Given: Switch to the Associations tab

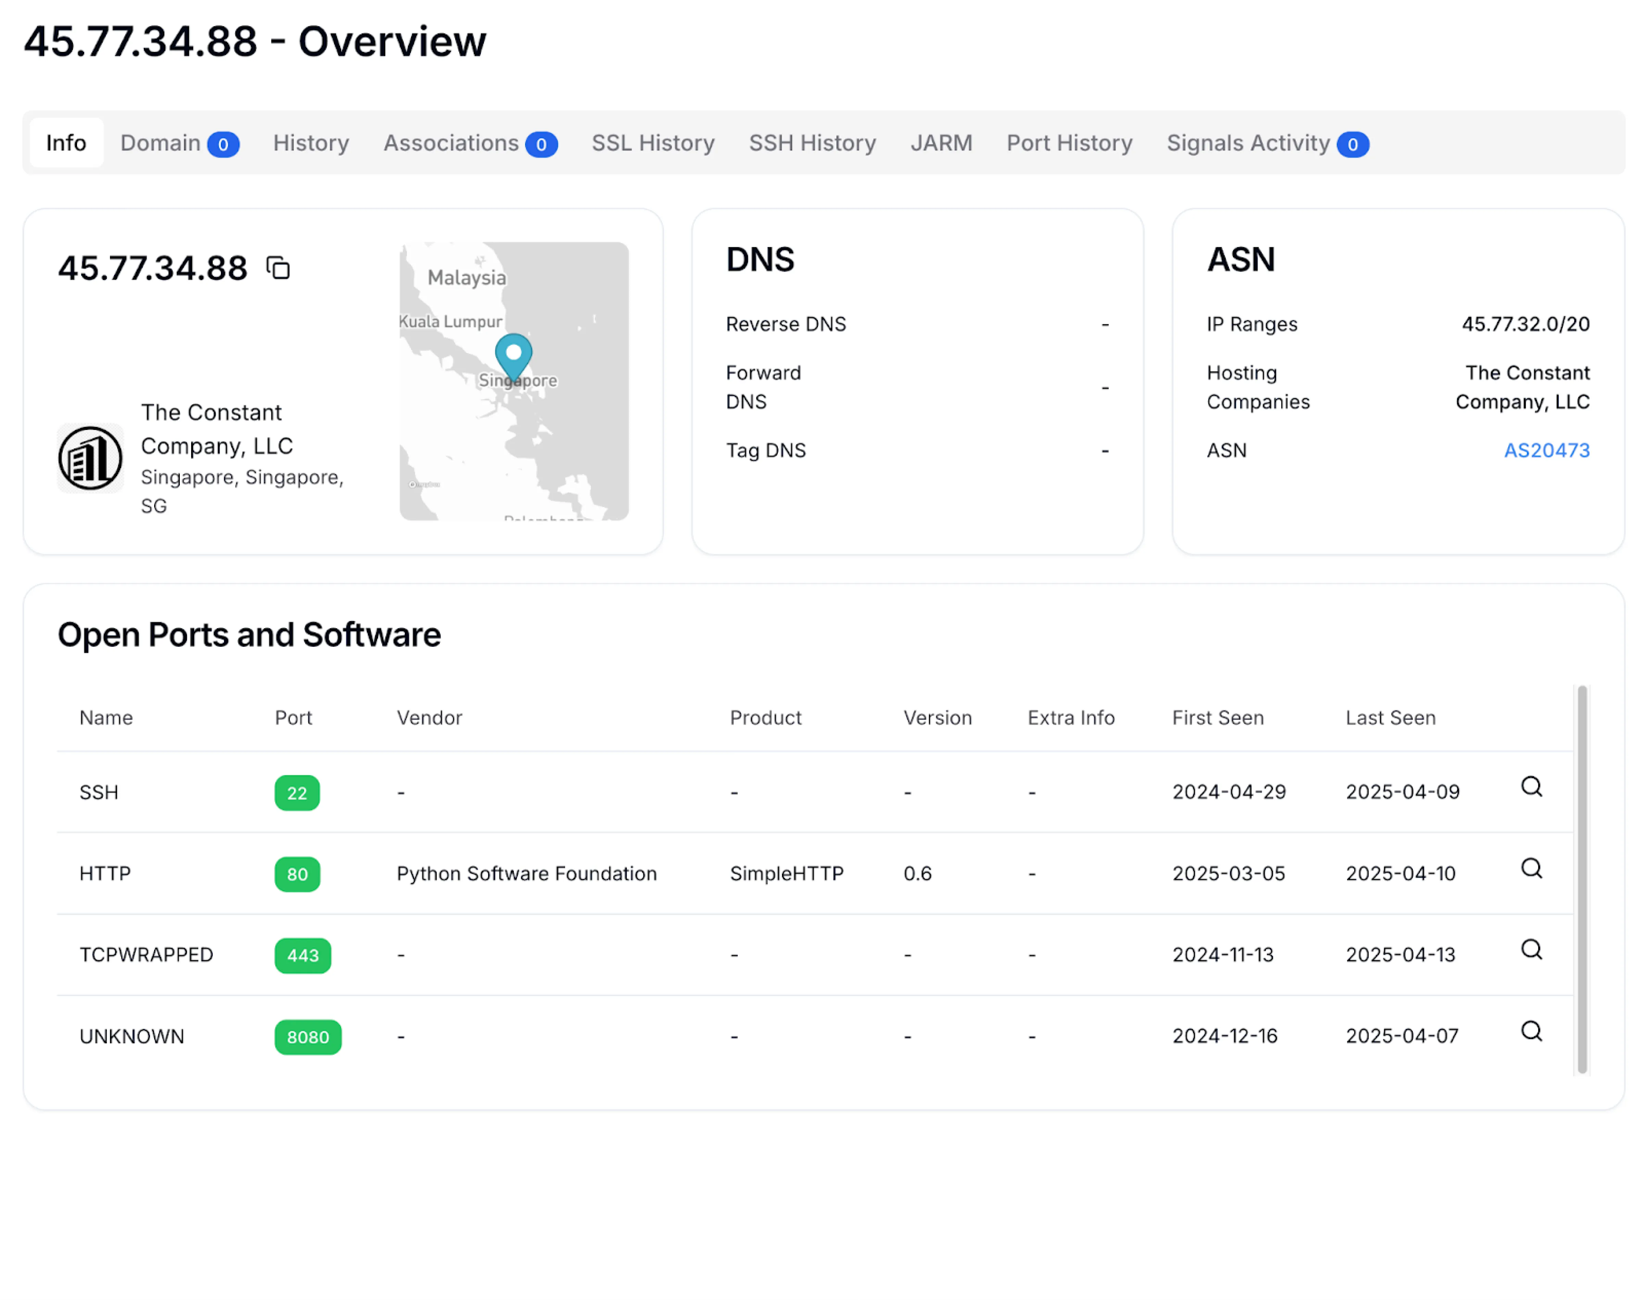Looking at the screenshot, I should pos(470,142).
